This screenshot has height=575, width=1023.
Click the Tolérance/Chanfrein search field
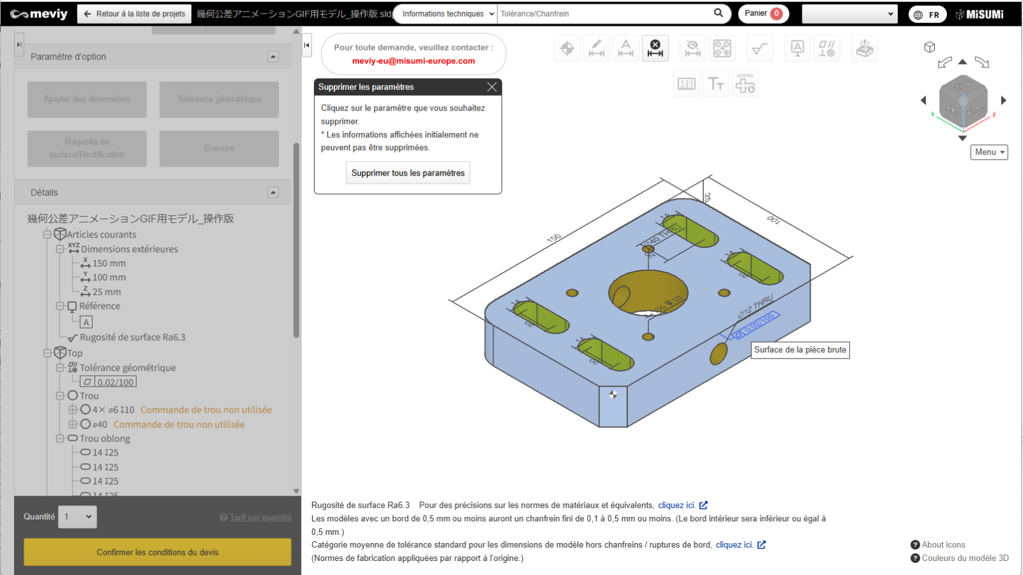(x=604, y=14)
